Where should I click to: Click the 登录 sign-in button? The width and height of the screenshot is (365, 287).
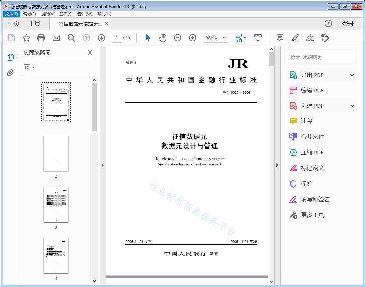(x=349, y=23)
